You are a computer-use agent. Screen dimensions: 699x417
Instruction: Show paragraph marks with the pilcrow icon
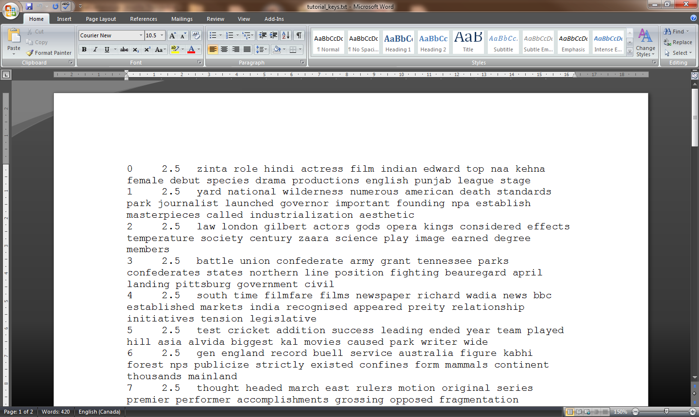point(300,35)
